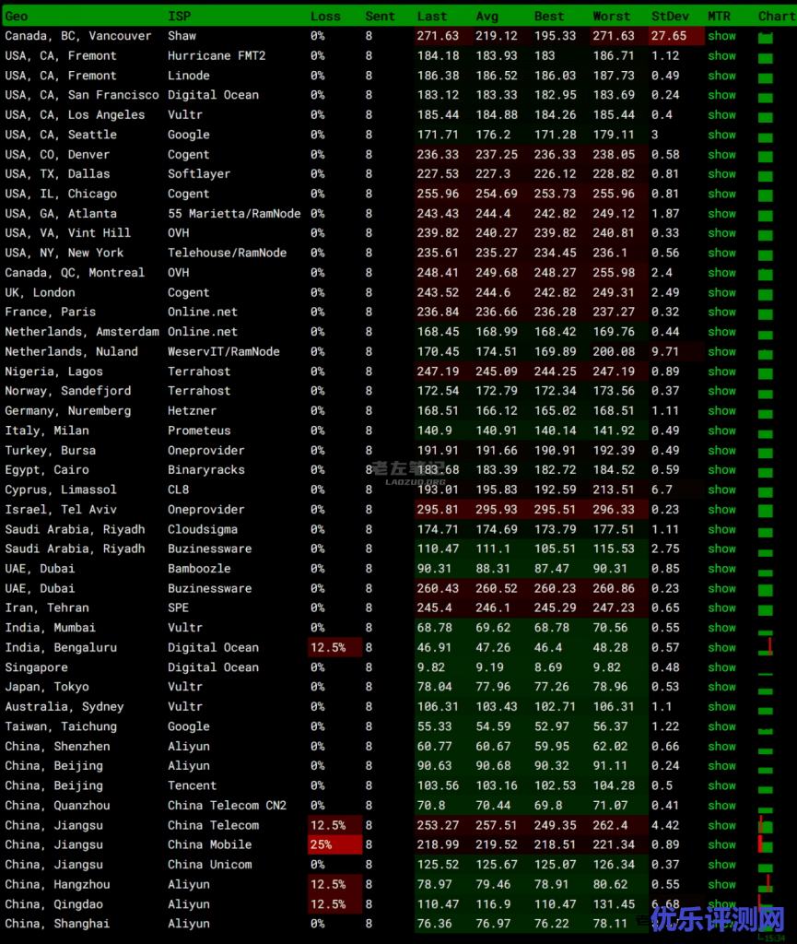Click show for Seattle Google row
The image size is (797, 944).
[x=721, y=135]
